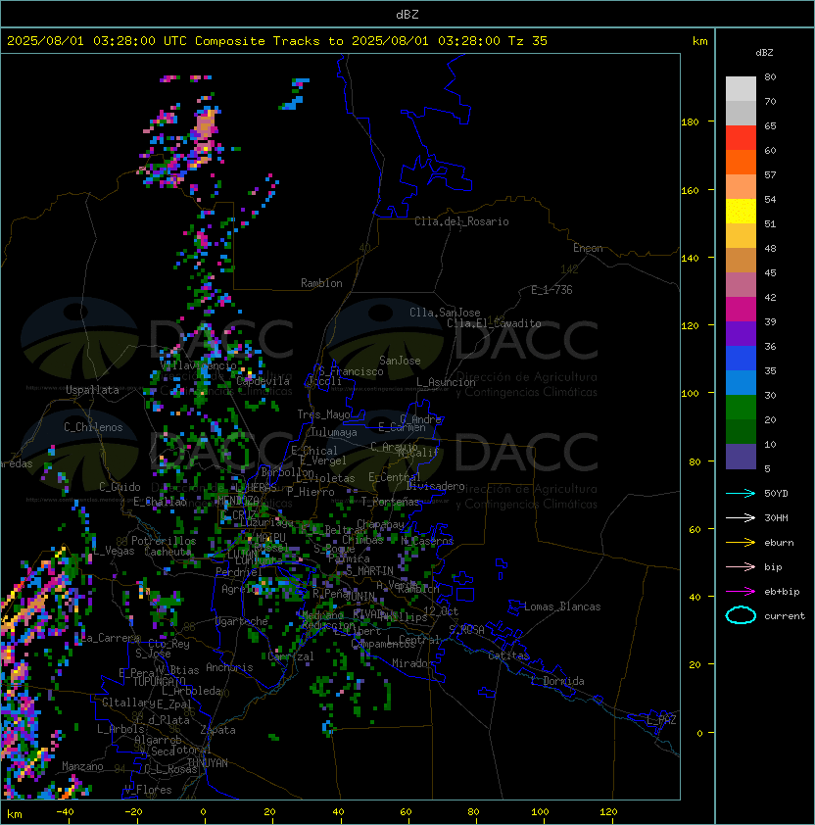
Task: Click the 'Capdevila' map label
Action: click(x=263, y=381)
